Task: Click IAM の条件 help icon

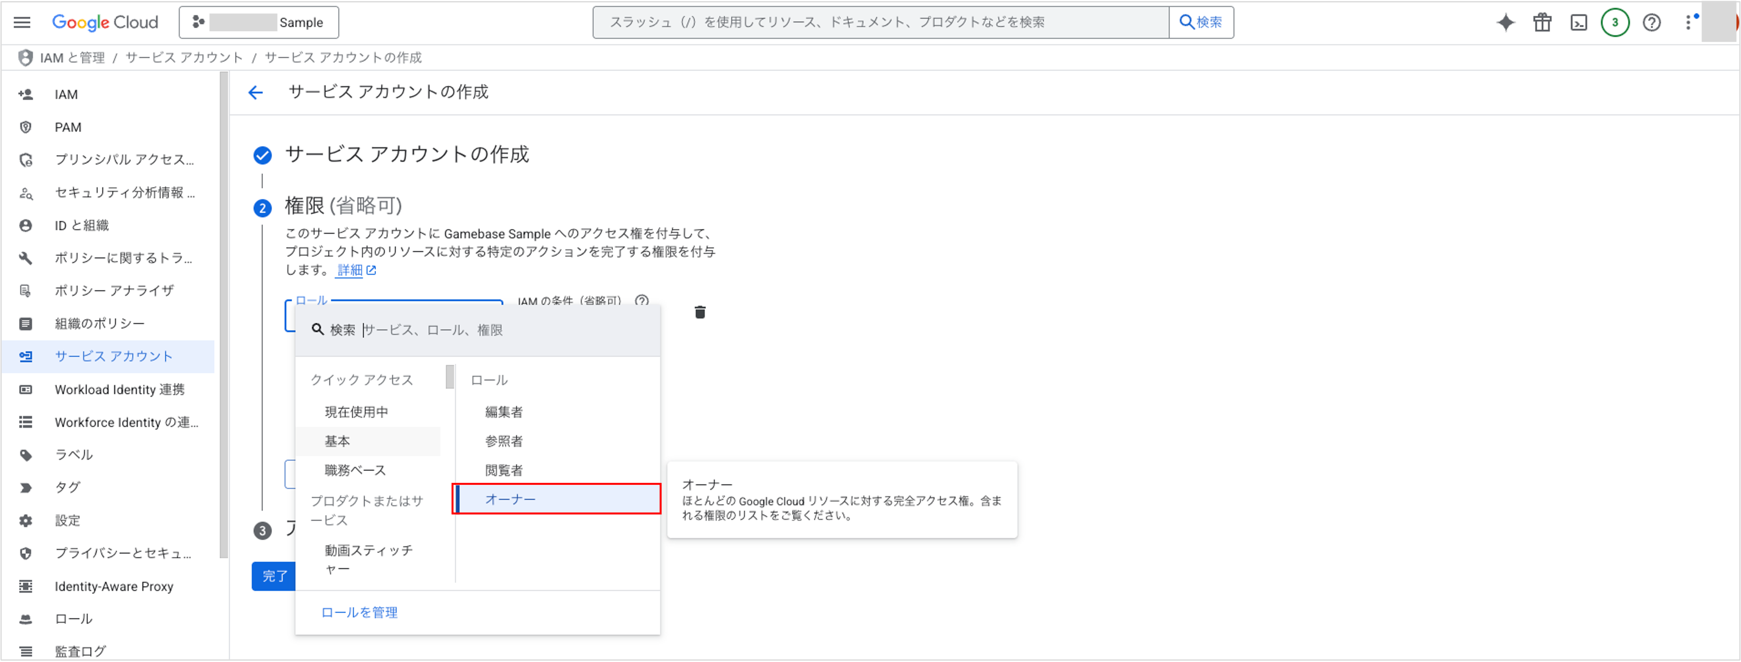Action: pos(641,300)
